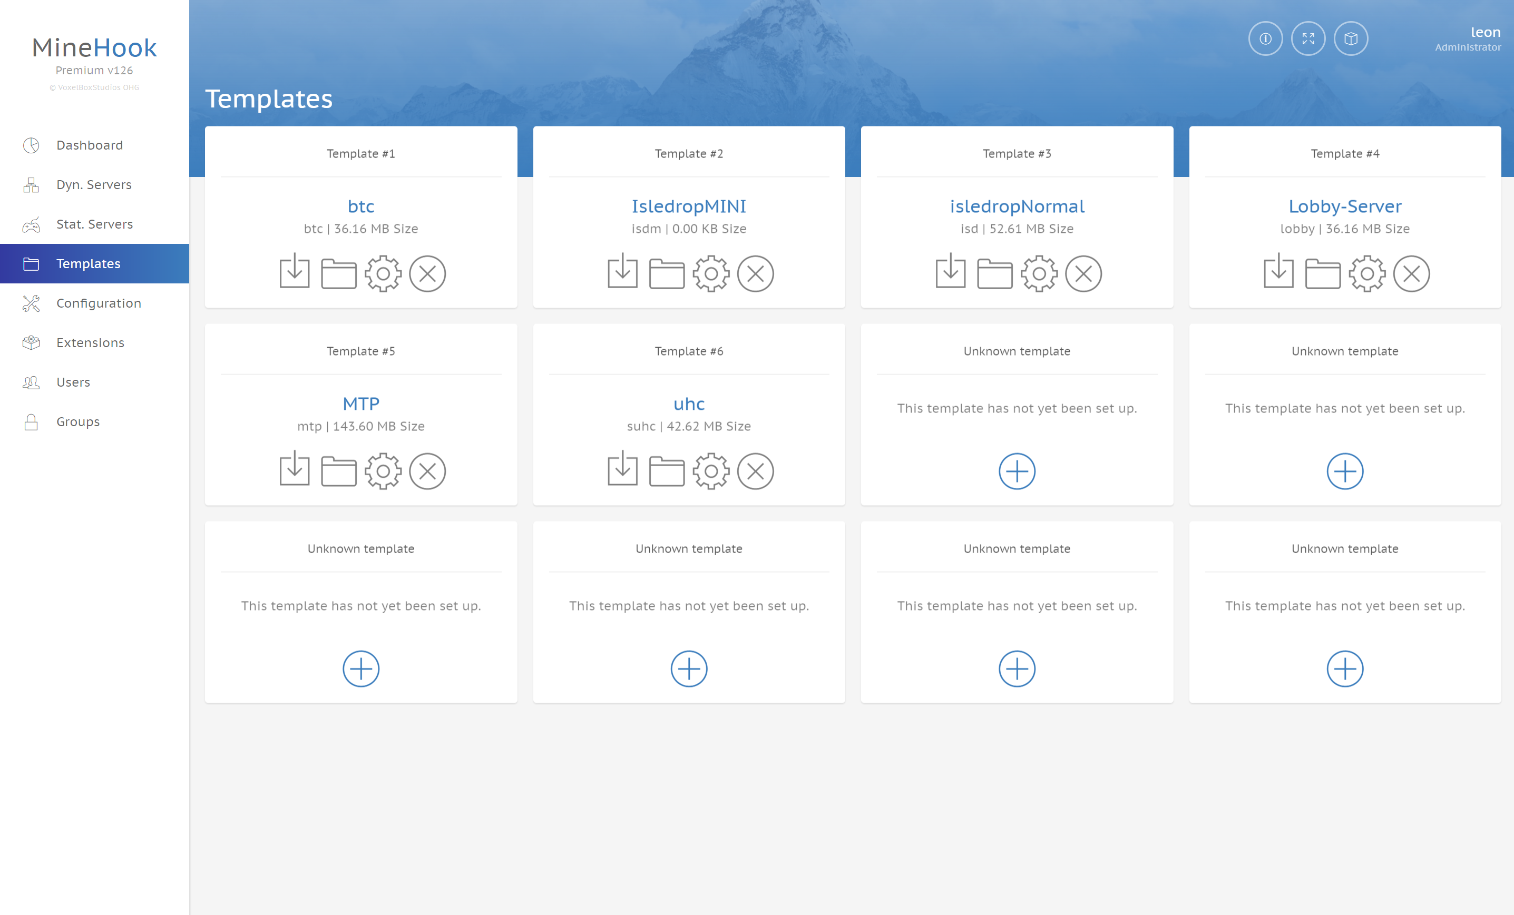Toggle fullscreen with the expand arrows icon

tap(1307, 38)
